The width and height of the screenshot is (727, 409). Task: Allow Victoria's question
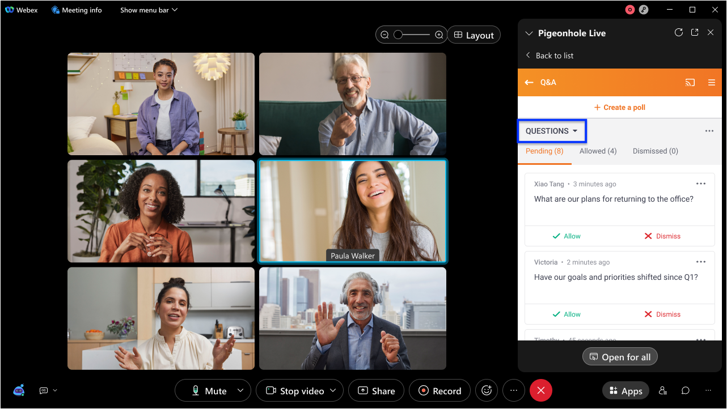[567, 314]
